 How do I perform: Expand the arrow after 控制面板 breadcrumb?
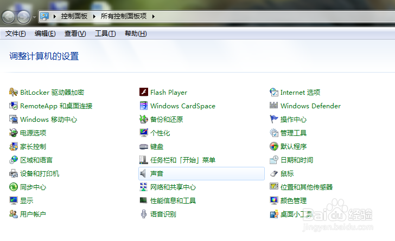point(94,17)
